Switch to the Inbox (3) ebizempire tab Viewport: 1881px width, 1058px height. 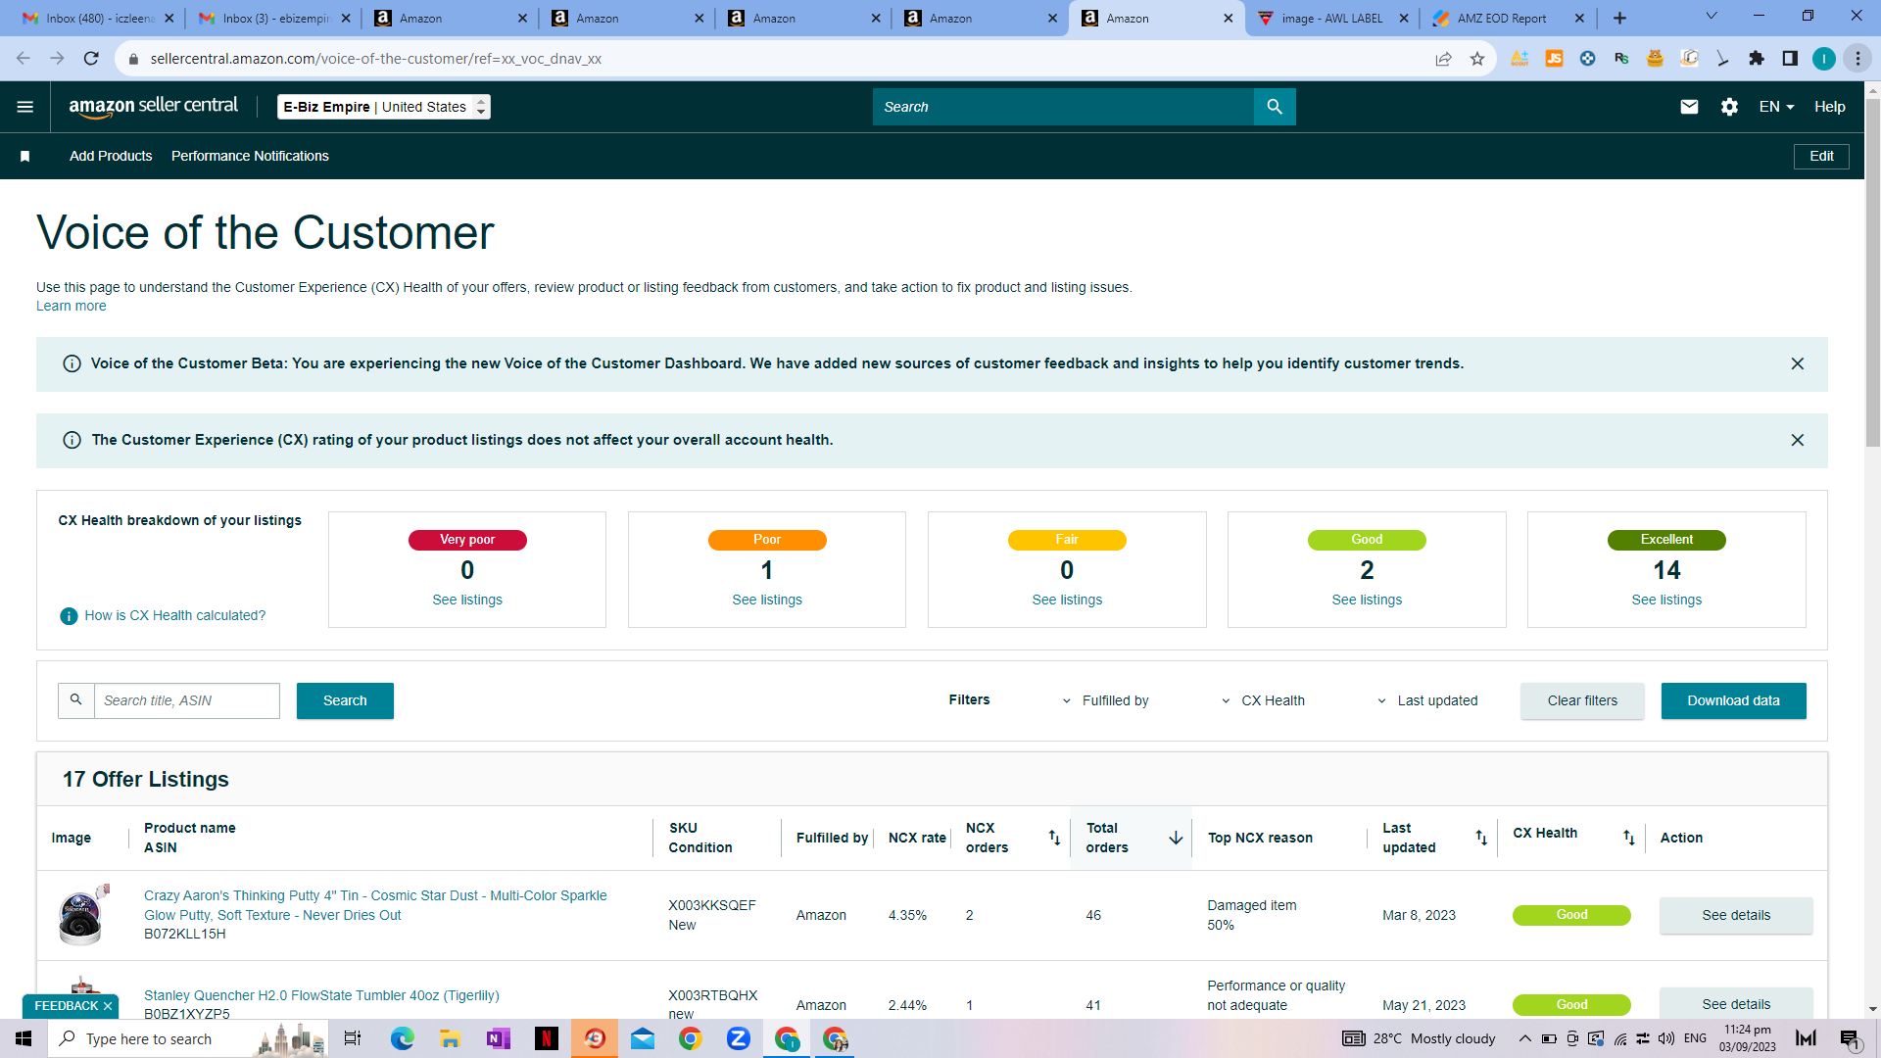273,18
